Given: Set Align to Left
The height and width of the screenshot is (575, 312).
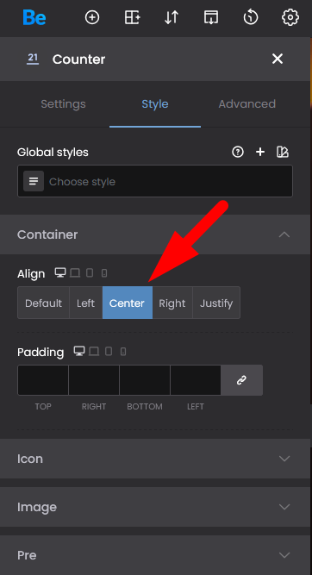Looking at the screenshot, I should coord(86,303).
